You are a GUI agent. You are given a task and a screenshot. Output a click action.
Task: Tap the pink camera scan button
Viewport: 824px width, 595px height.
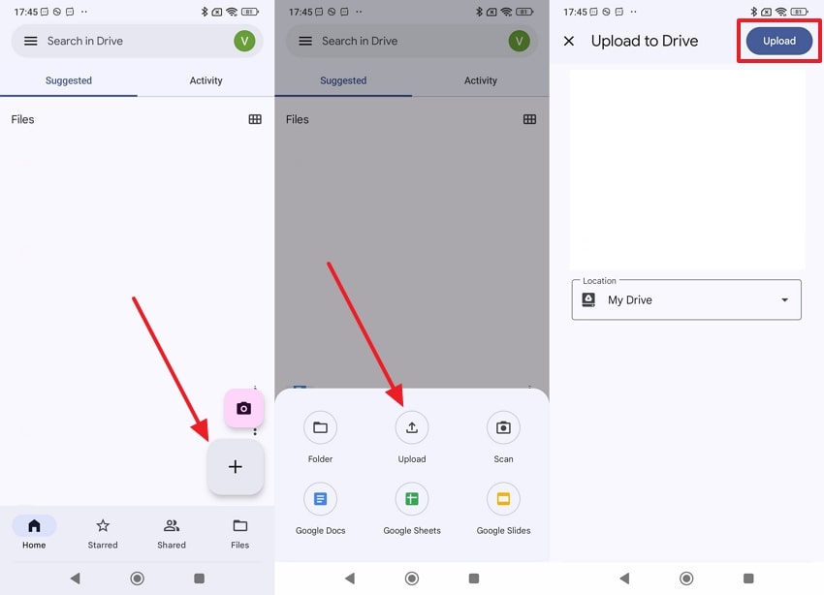[243, 408]
